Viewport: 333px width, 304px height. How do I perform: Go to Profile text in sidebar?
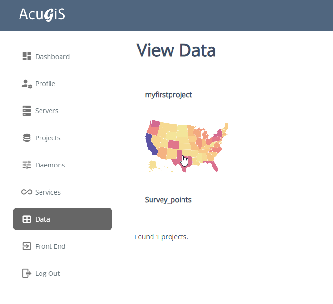point(45,84)
